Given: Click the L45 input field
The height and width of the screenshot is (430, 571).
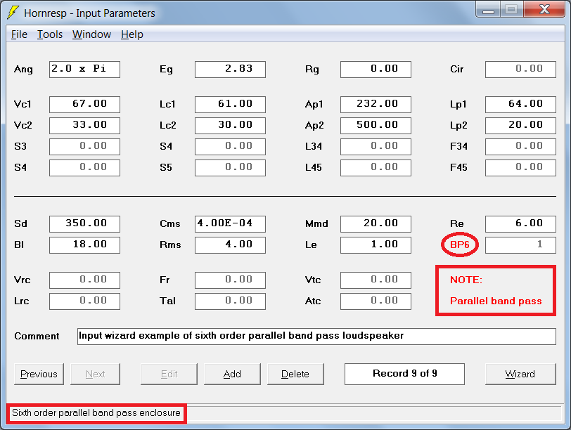Looking at the screenshot, I should [x=376, y=168].
